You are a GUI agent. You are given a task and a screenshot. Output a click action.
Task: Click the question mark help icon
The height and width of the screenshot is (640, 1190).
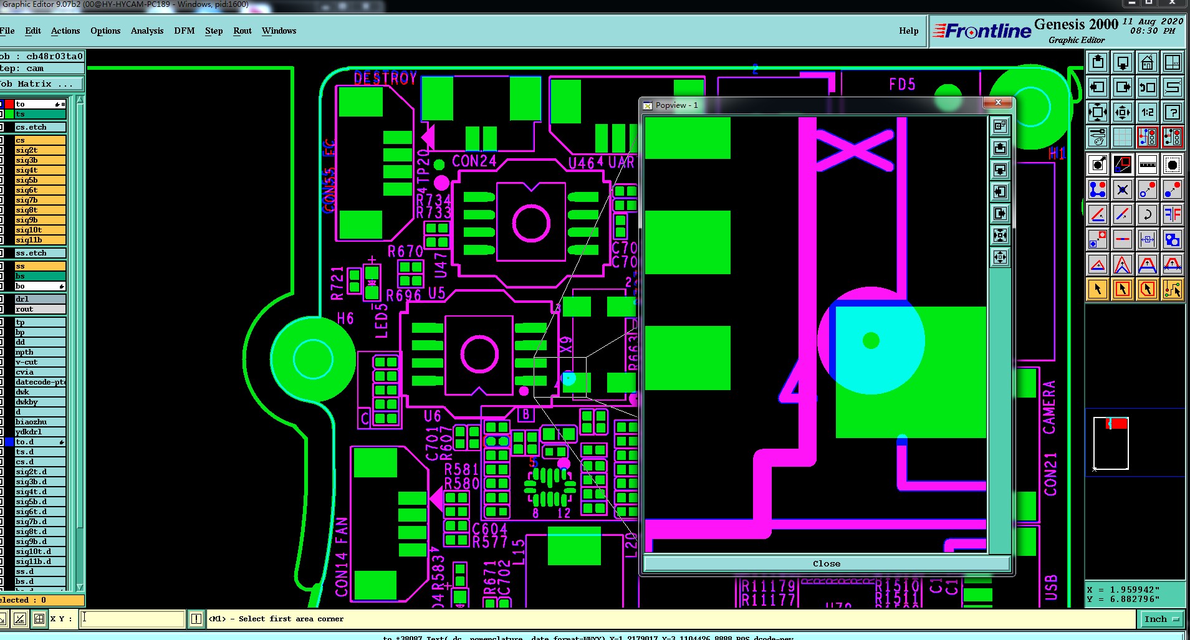click(1172, 113)
